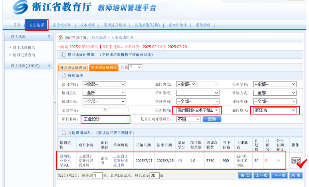Switch to 推荐培训班查询 tab
309x187 pixels.
(73, 67)
